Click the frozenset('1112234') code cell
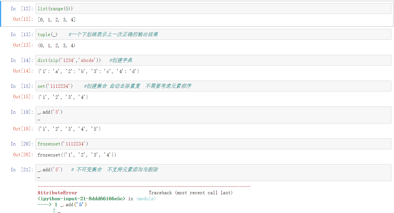The width and height of the screenshot is (394, 213). tap(213, 144)
